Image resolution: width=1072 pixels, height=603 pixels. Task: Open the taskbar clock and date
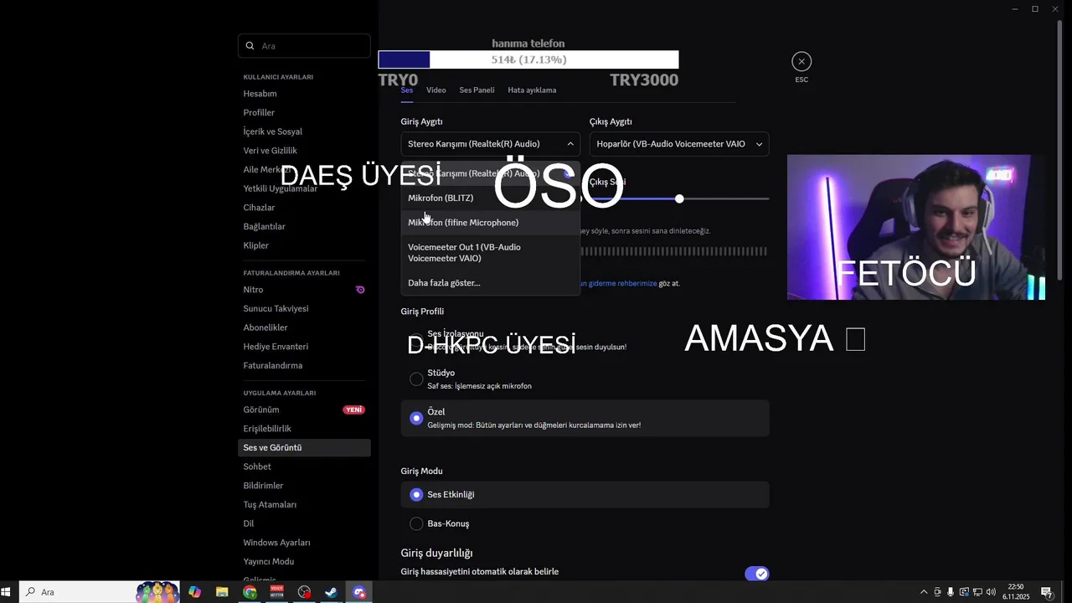[1016, 592]
